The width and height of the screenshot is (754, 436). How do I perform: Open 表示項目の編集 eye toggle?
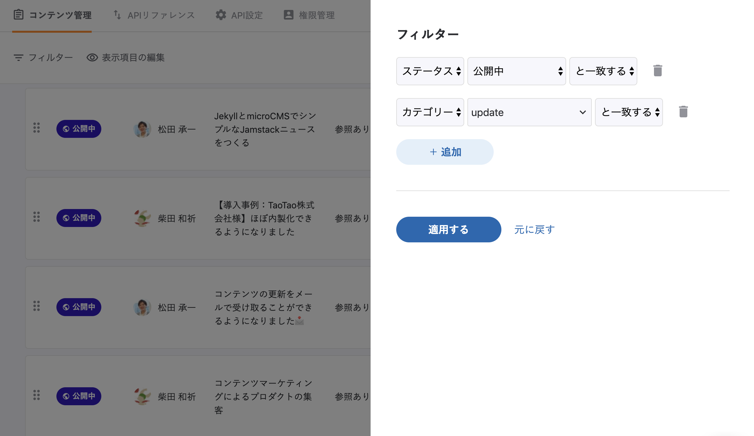(x=92, y=58)
